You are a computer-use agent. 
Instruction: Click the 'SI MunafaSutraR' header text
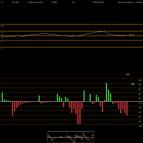click(35, 2)
